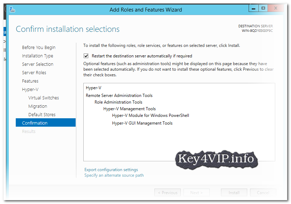Select Hyper-V Management Tools entry

tap(129, 109)
